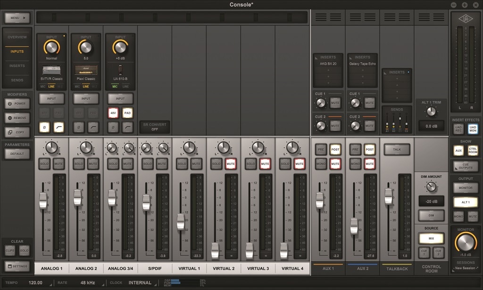This screenshot has width=483, height=290.
Task: Click the AUX 2 volume fader
Action: (354, 226)
